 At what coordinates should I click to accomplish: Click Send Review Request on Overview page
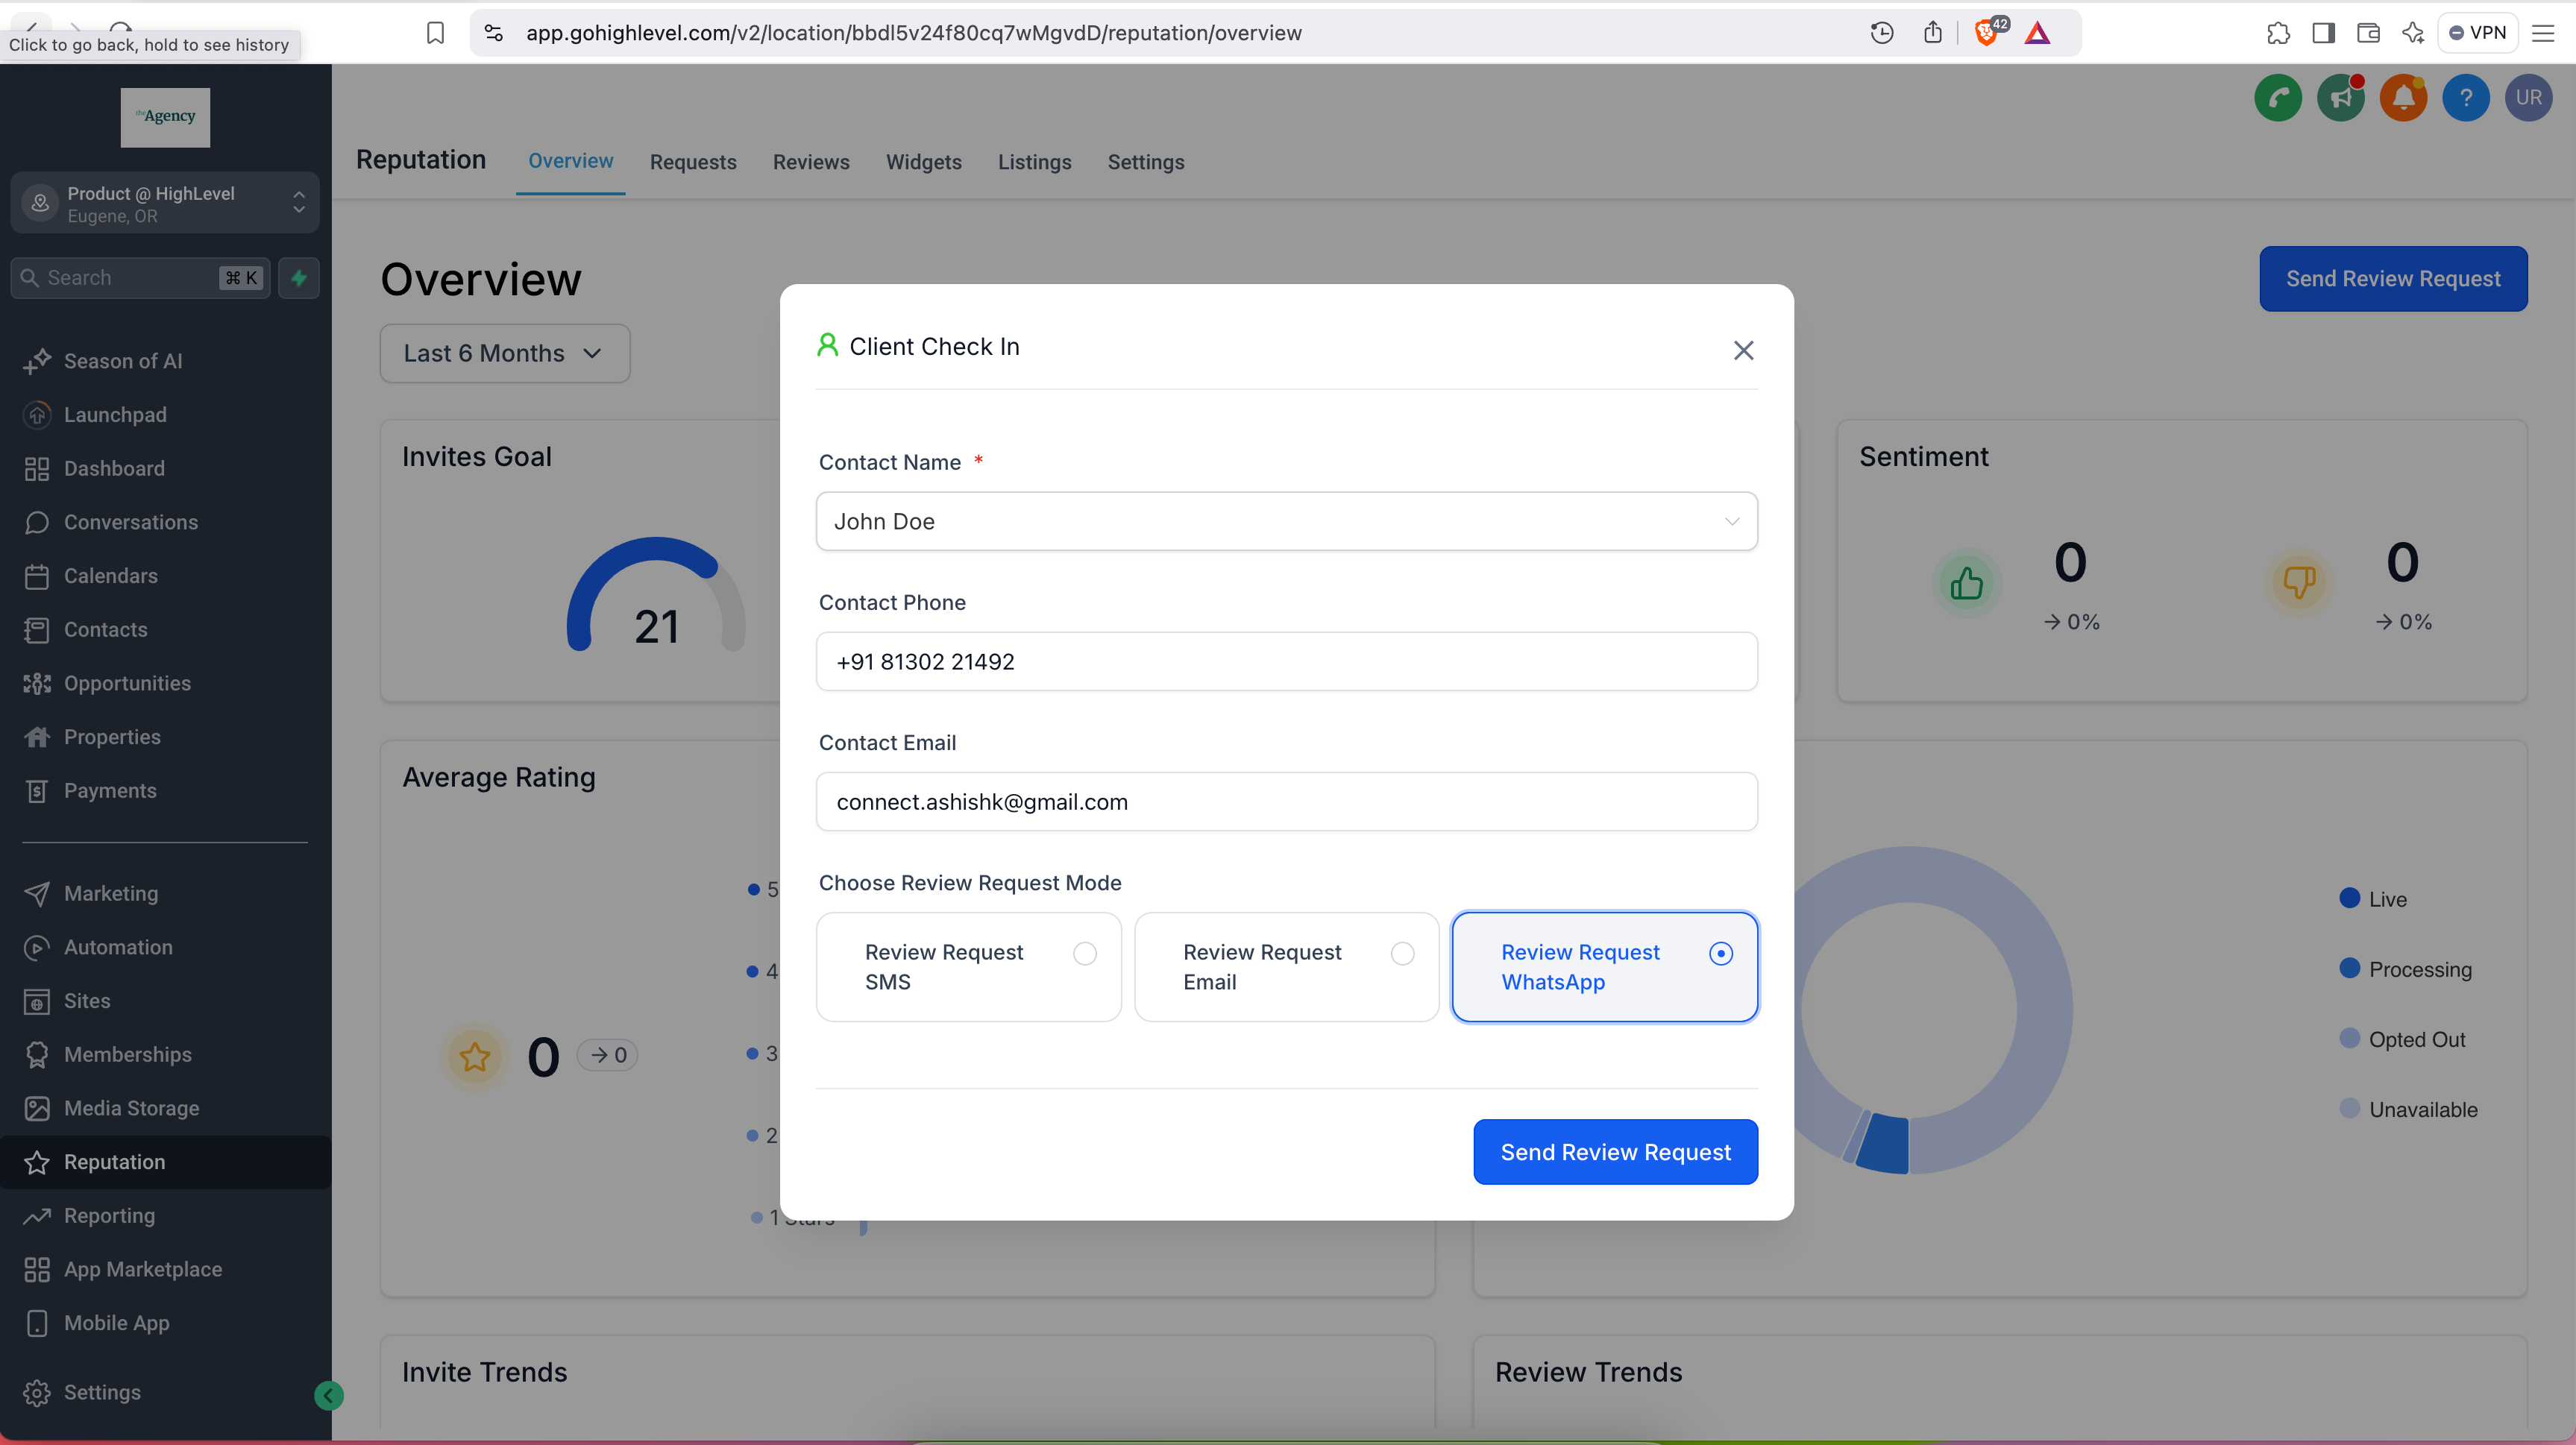(2393, 279)
